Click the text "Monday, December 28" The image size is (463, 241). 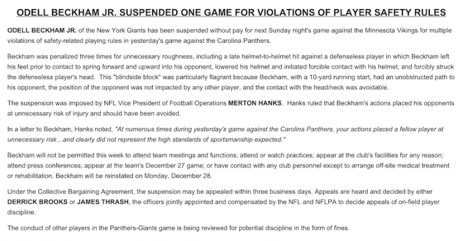(177, 176)
